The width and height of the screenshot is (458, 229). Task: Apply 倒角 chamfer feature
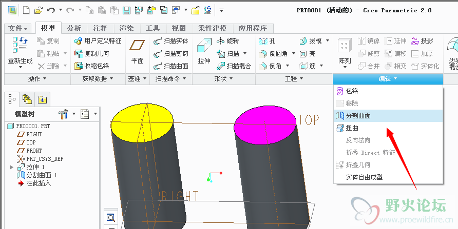click(271, 66)
